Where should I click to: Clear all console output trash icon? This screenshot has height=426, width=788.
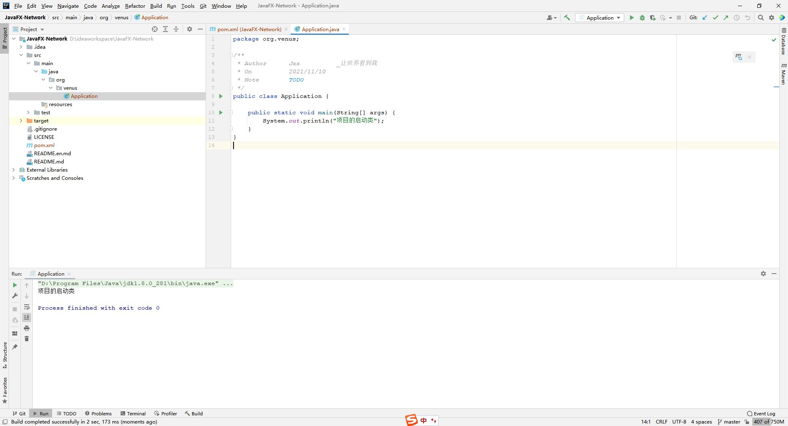27,339
